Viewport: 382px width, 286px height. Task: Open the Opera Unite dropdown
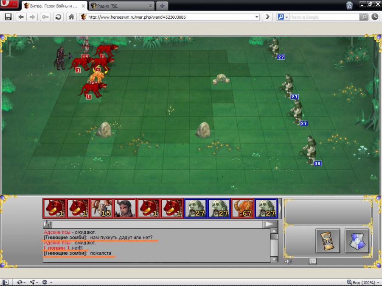coord(34,282)
